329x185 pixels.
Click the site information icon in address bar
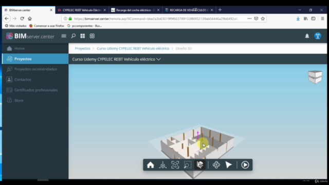click(65, 18)
